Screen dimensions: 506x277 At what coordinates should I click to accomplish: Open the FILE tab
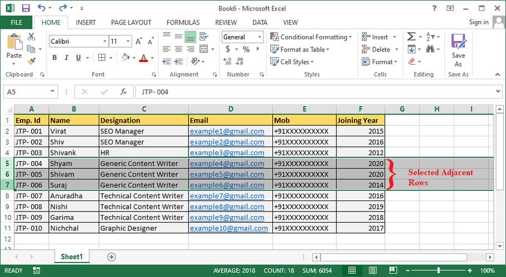17,22
